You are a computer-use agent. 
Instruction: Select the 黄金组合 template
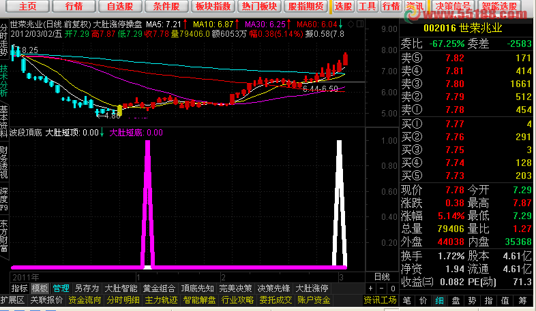[x=160, y=289]
